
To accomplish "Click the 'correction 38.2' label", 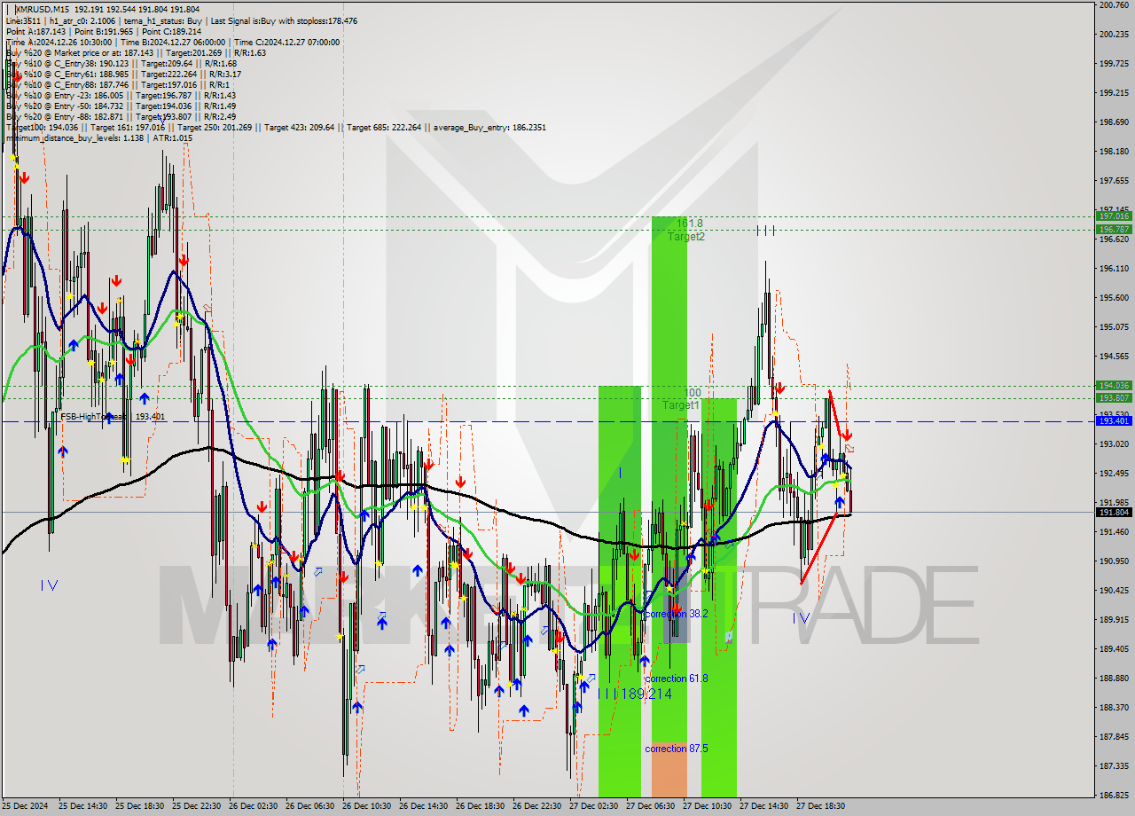I will (x=676, y=613).
